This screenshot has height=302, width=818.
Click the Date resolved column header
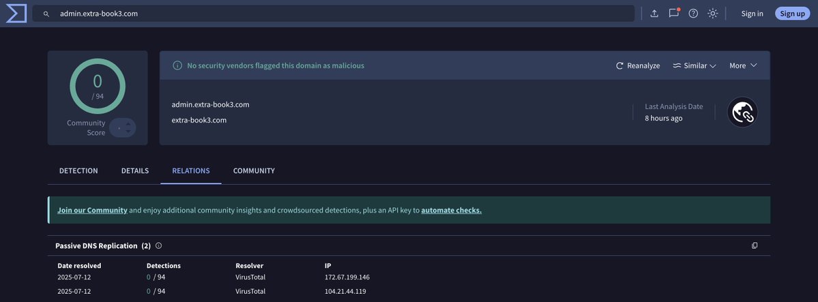pyautogui.click(x=79, y=265)
